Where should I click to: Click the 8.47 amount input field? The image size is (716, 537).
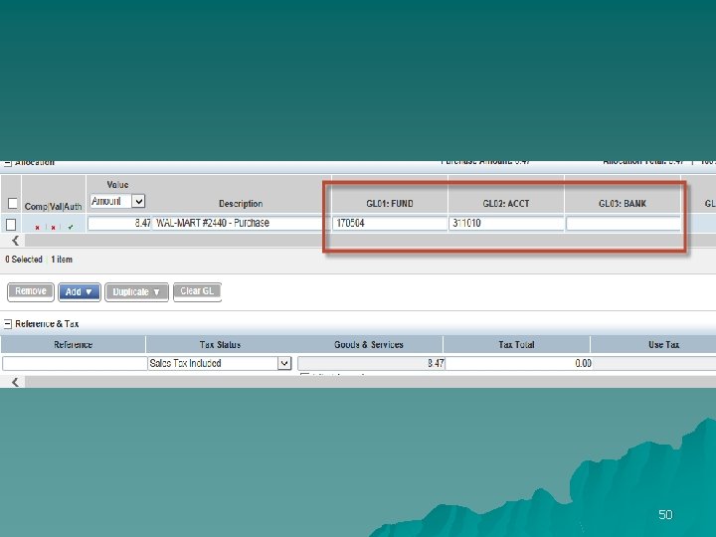tap(119, 224)
